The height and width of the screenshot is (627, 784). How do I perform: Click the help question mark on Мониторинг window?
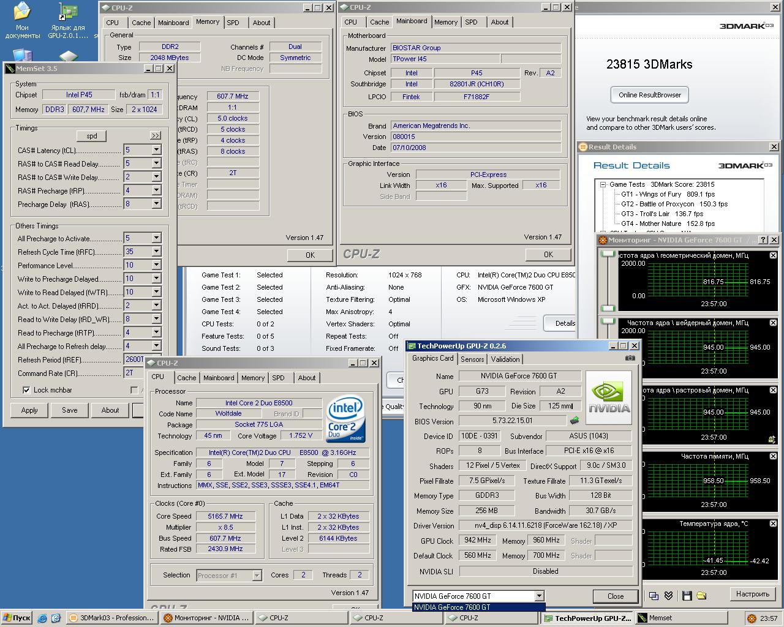763,240
